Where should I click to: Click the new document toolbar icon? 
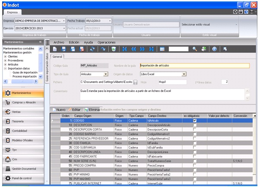click(55, 49)
